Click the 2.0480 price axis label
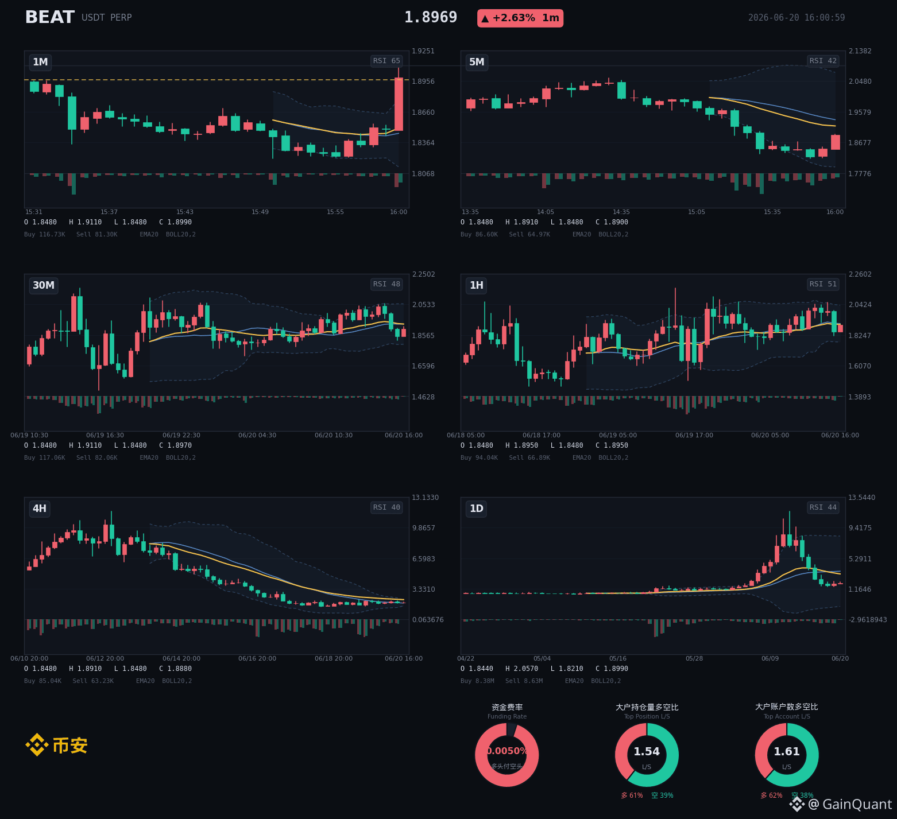The height and width of the screenshot is (819, 897). 860,81
